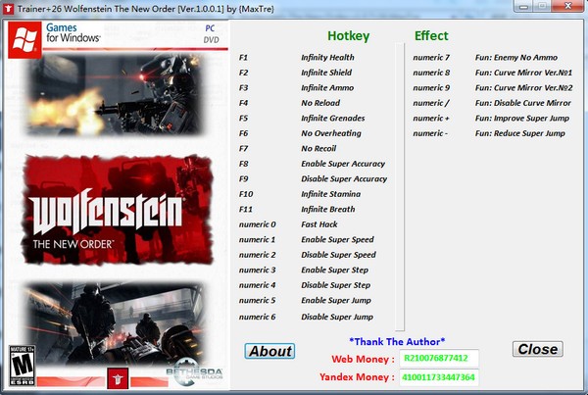Screen dimensions: 588x395
Task: Click the 'Enable Super Step' text
Action: click(x=334, y=270)
